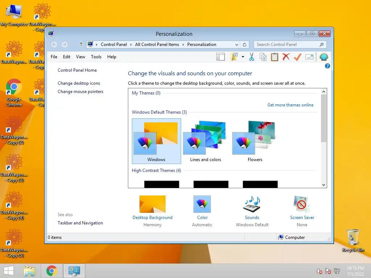Click the themes list scroll down arrow
The height and width of the screenshot is (278, 371).
(324, 185)
